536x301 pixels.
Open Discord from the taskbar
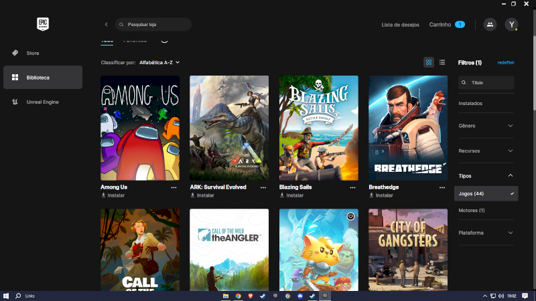click(x=300, y=296)
